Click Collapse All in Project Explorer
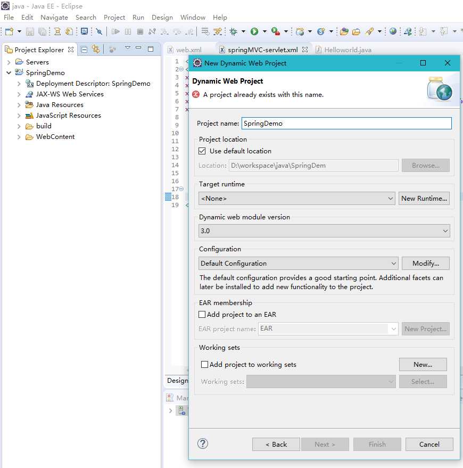This screenshot has width=463, height=468. (x=85, y=50)
